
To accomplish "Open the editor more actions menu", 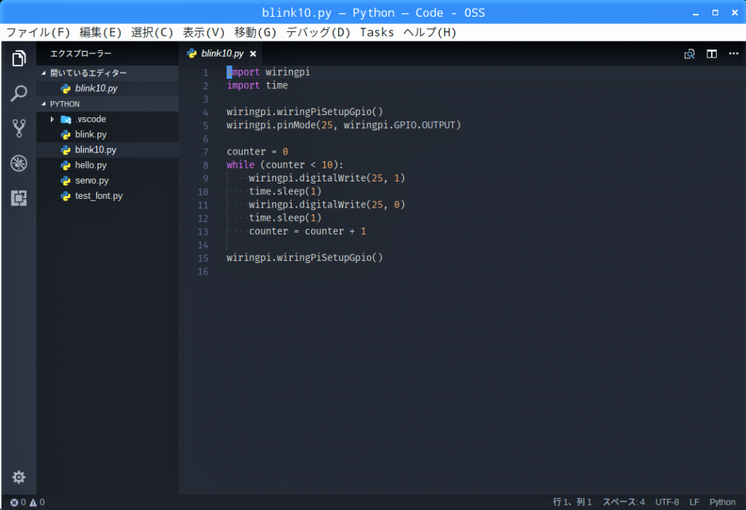I will [733, 54].
